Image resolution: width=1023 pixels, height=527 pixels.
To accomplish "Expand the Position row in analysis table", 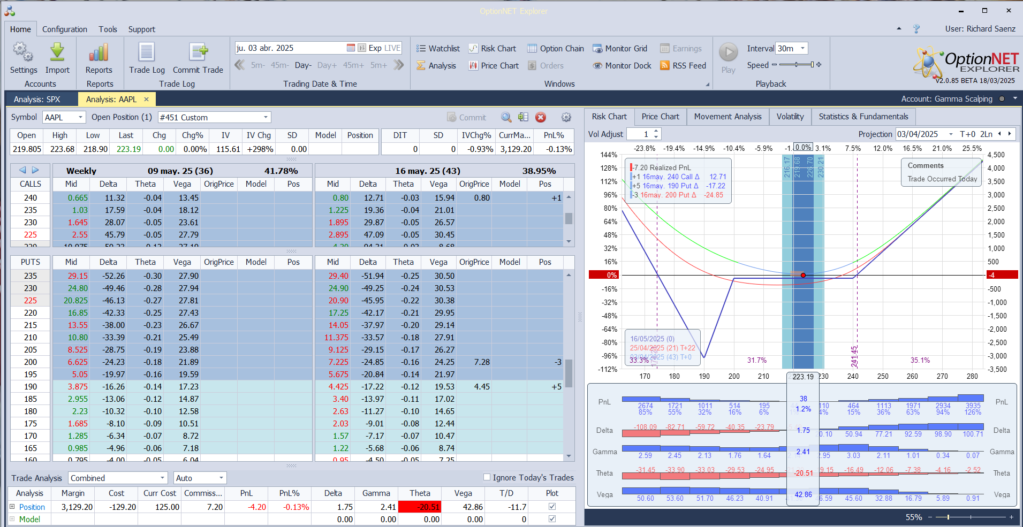I will pos(12,506).
